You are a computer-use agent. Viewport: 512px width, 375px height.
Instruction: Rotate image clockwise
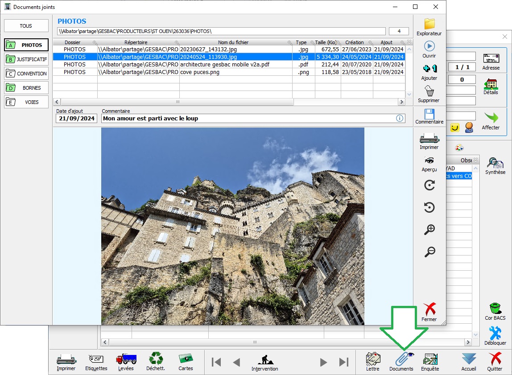click(429, 185)
